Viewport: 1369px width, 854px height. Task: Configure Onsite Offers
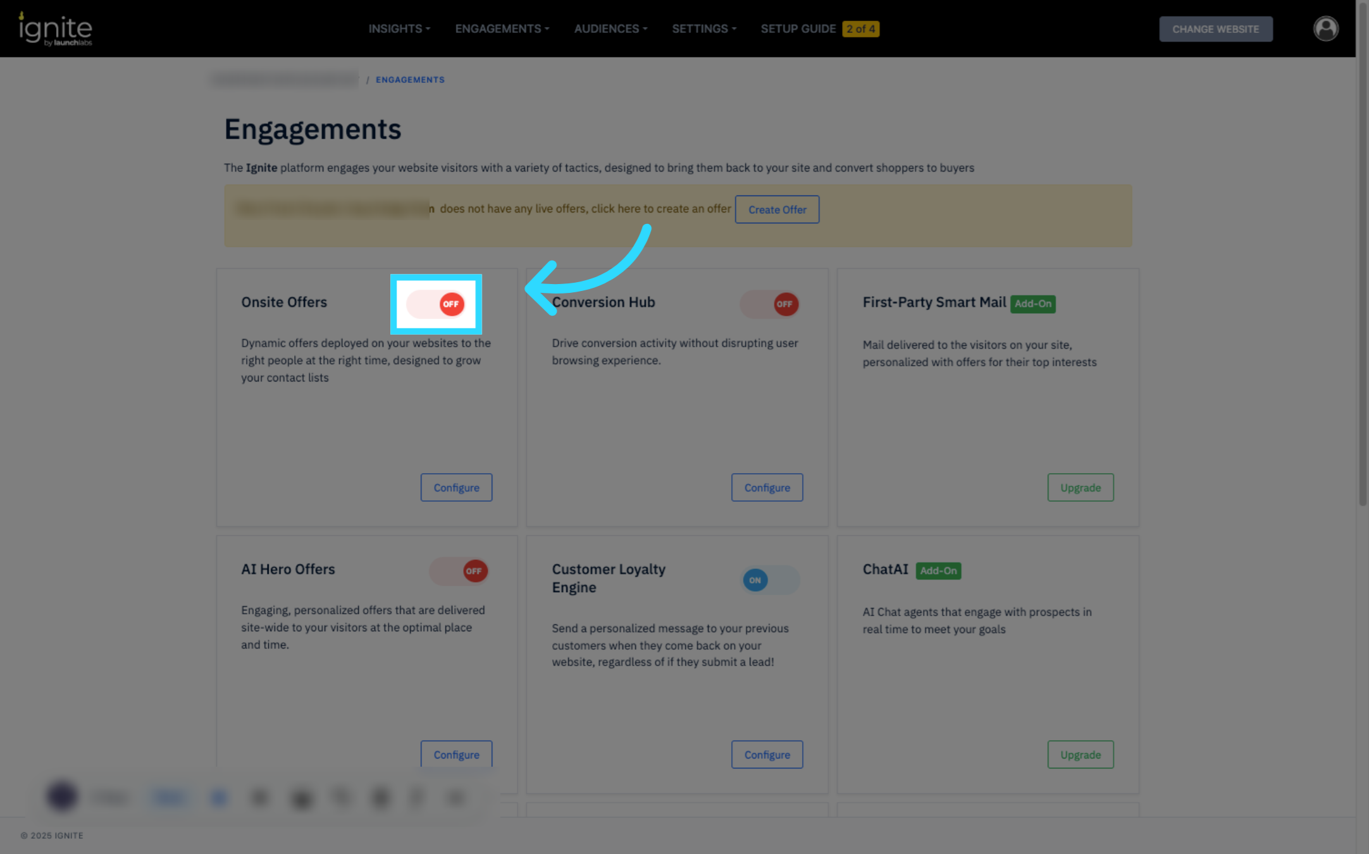click(x=456, y=488)
